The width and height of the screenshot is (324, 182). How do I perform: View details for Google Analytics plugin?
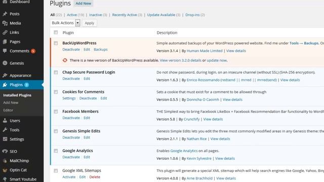[225, 158]
